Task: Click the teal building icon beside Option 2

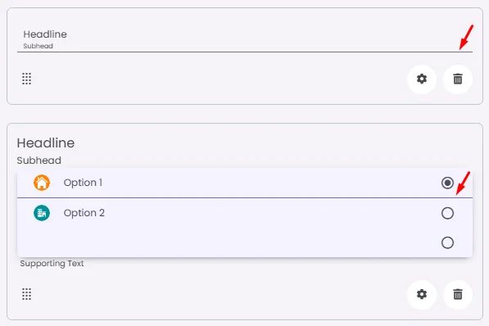Action: (42, 213)
